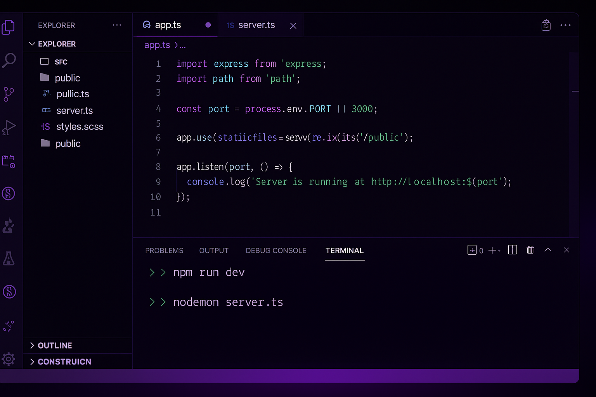Split the terminal panel
Viewport: 596px width, 397px height.
tap(513, 250)
